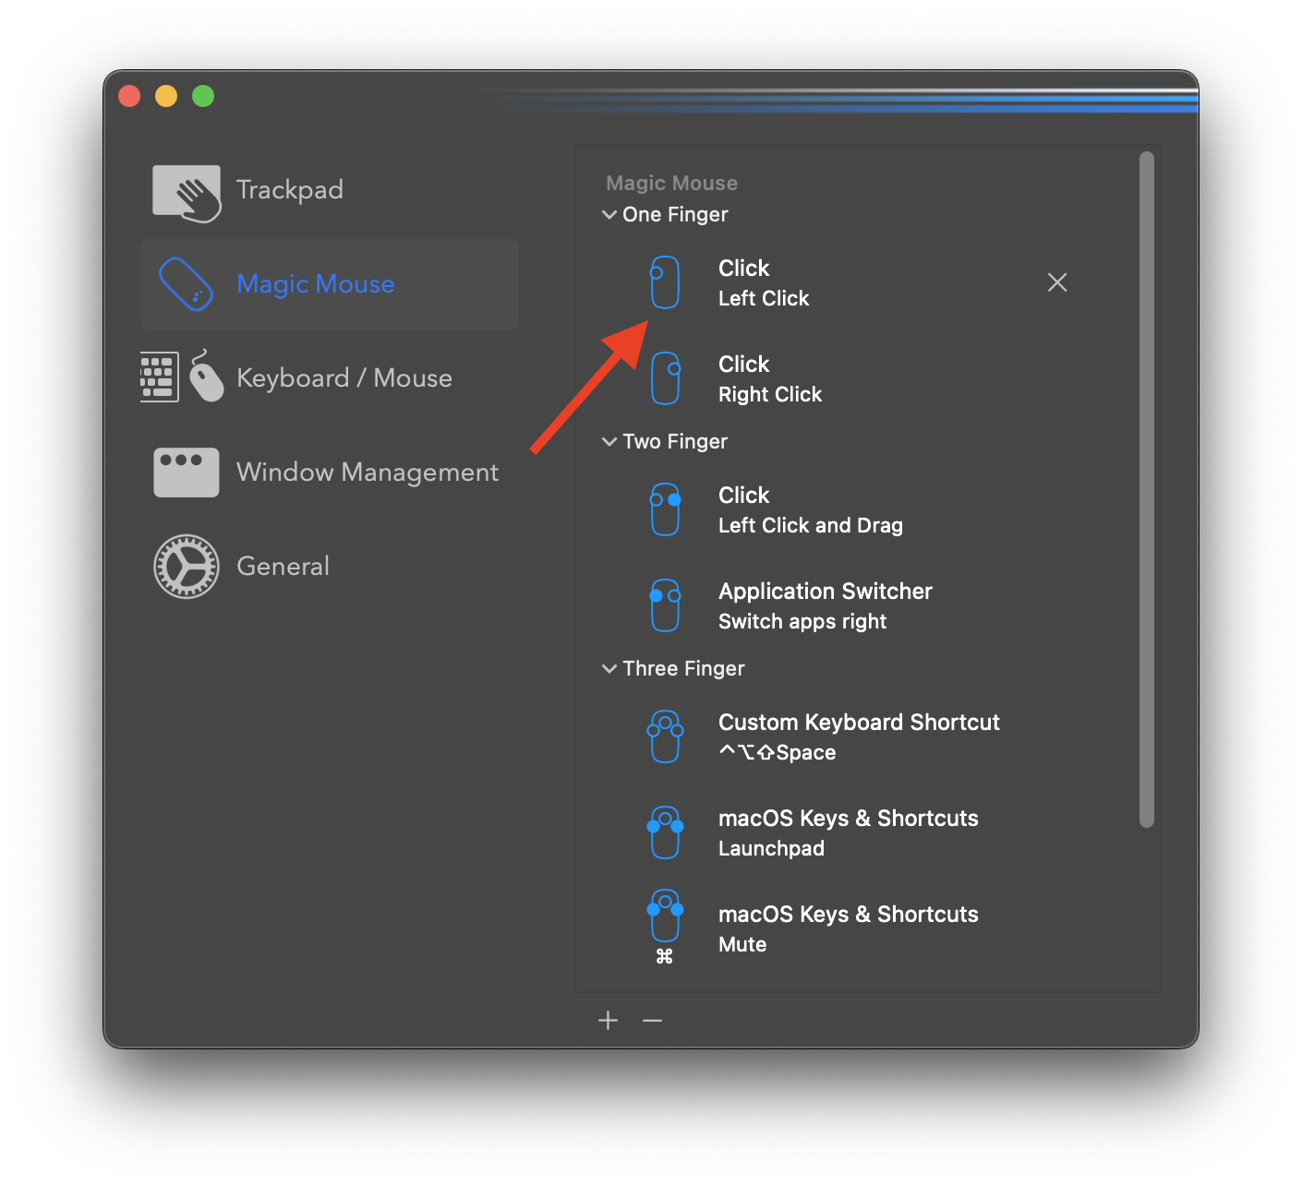The image size is (1302, 1185).
Task: Close the window with red button
Action: pyautogui.click(x=129, y=96)
